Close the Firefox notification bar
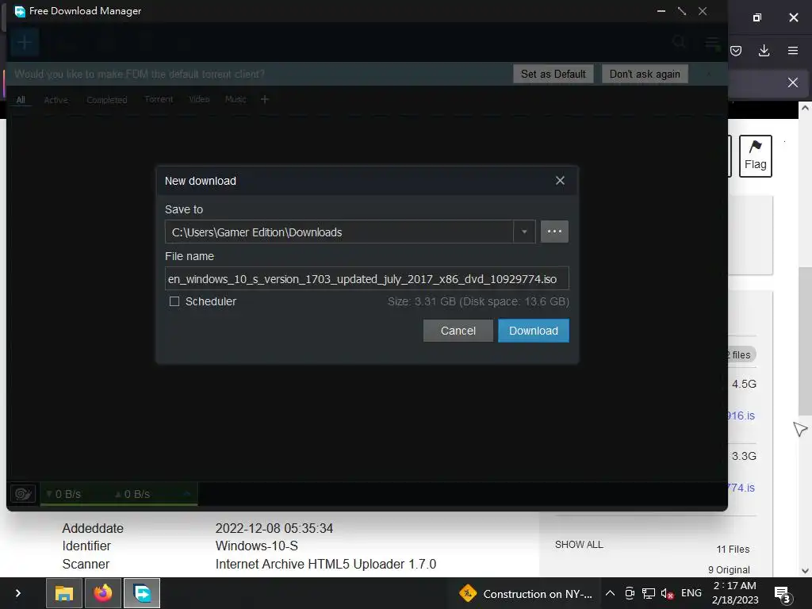The height and width of the screenshot is (609, 812). 793,82
